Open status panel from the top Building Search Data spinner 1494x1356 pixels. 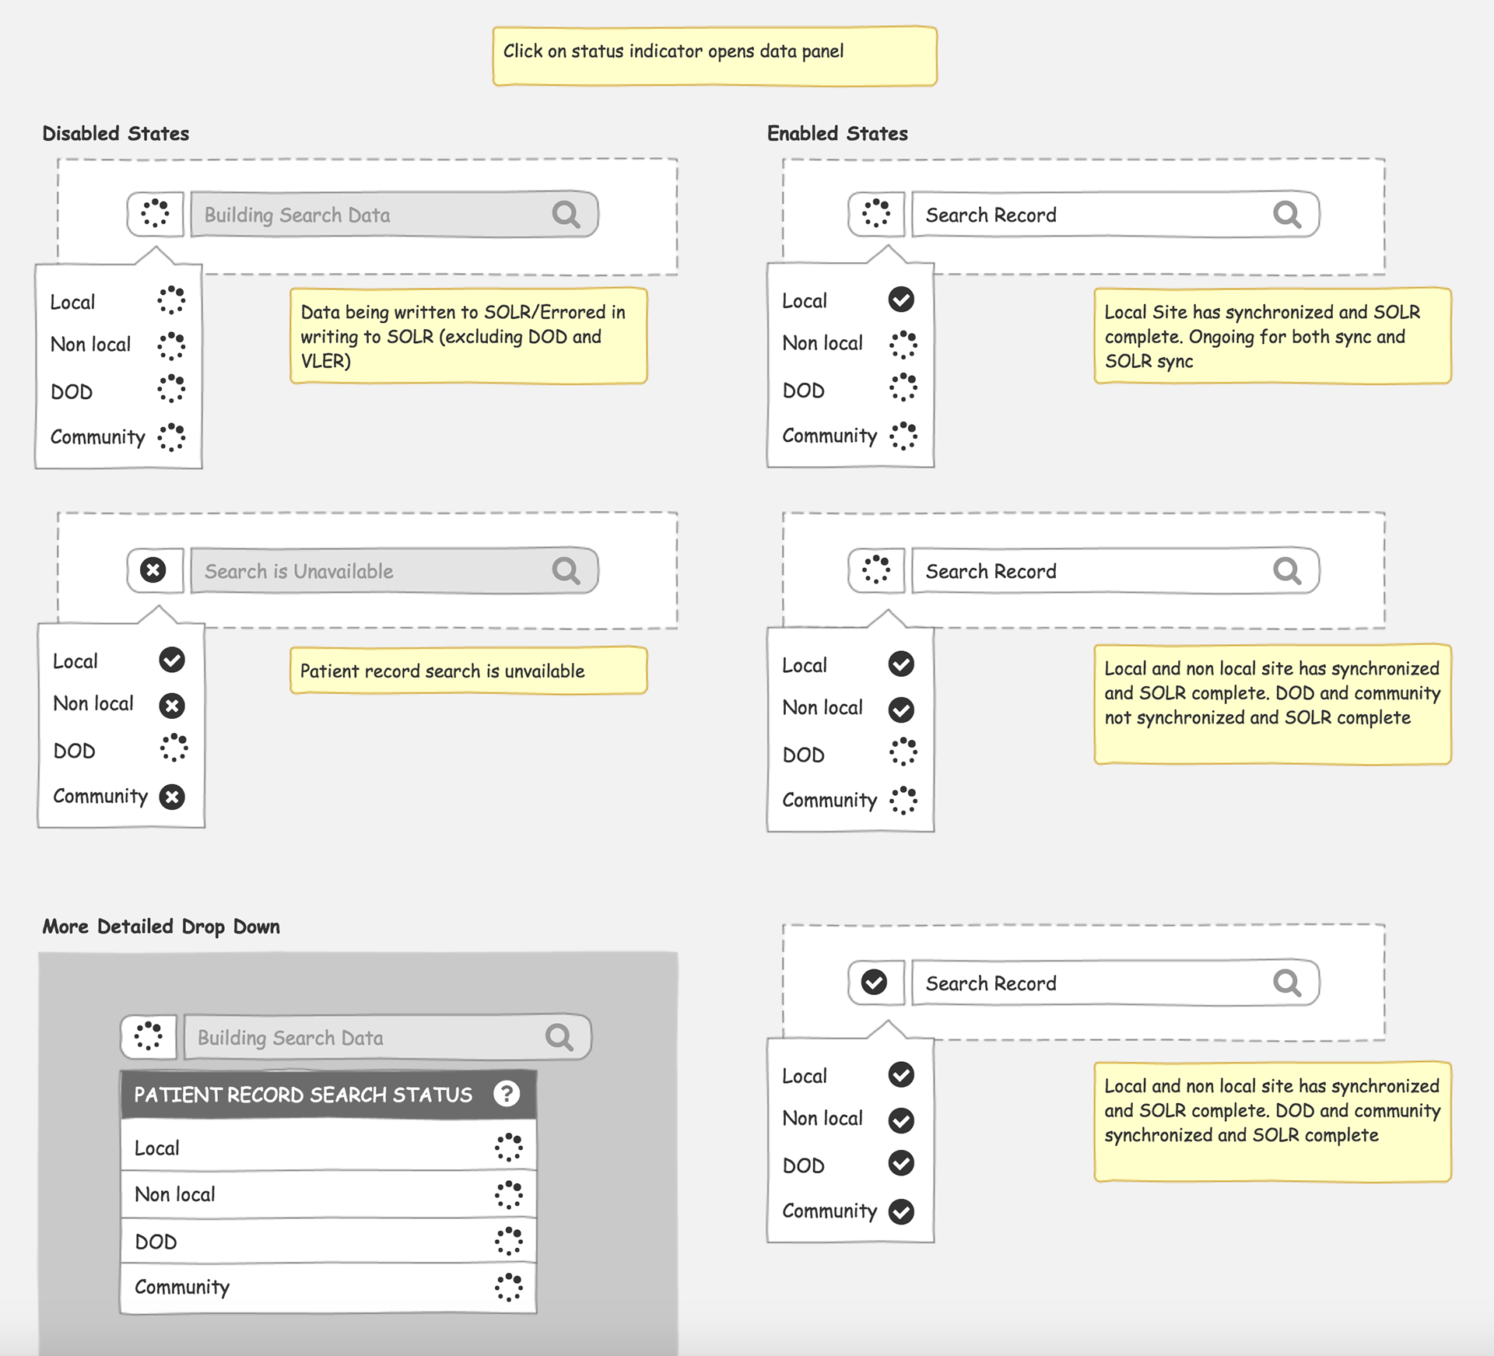155,214
